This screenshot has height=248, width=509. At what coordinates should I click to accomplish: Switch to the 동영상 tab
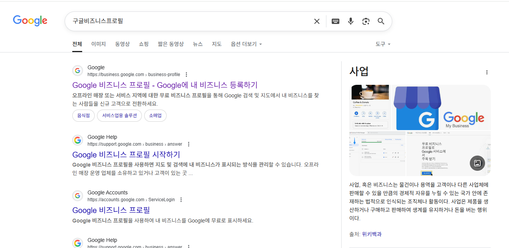tap(122, 44)
